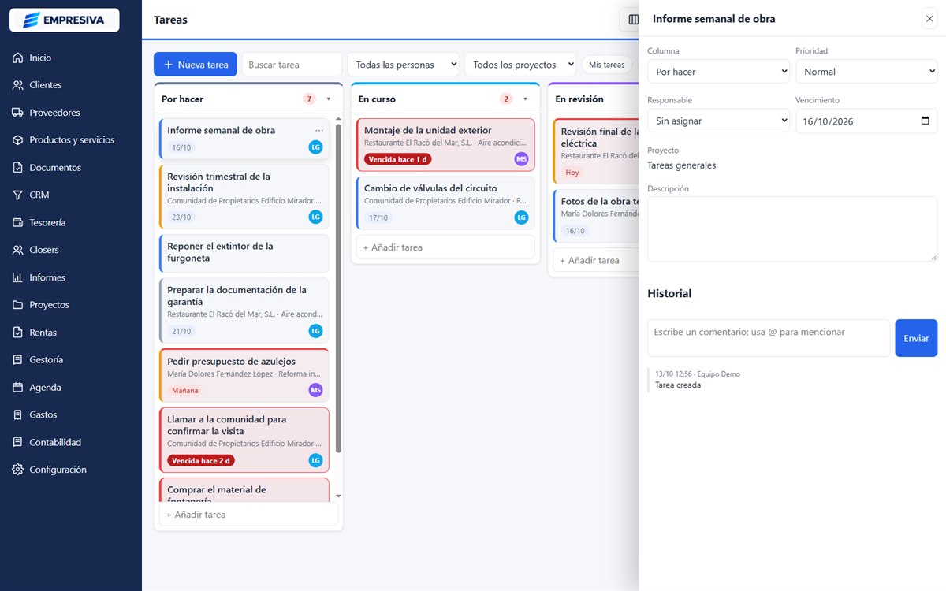Open the calendar picker icon in Vencimiento field
This screenshot has width=946, height=591.
(x=925, y=121)
